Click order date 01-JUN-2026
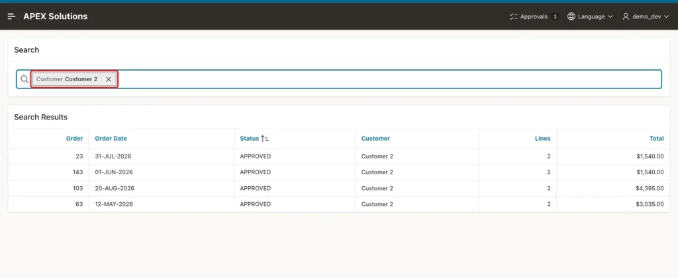 [x=114, y=172]
